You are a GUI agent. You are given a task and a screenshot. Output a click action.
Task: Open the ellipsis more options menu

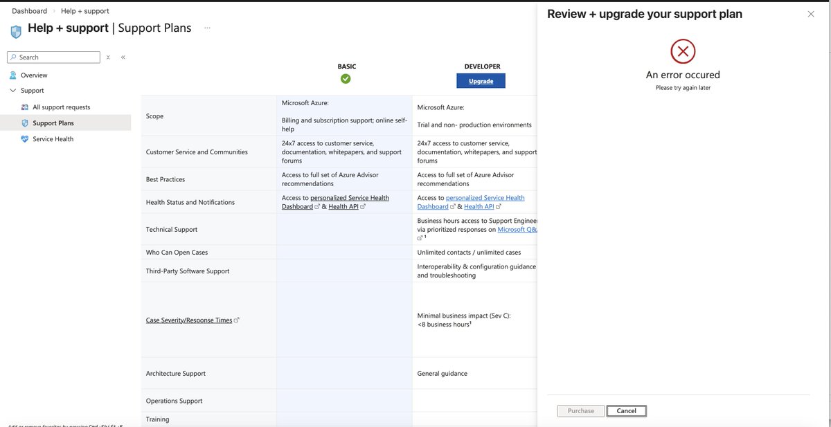207,28
